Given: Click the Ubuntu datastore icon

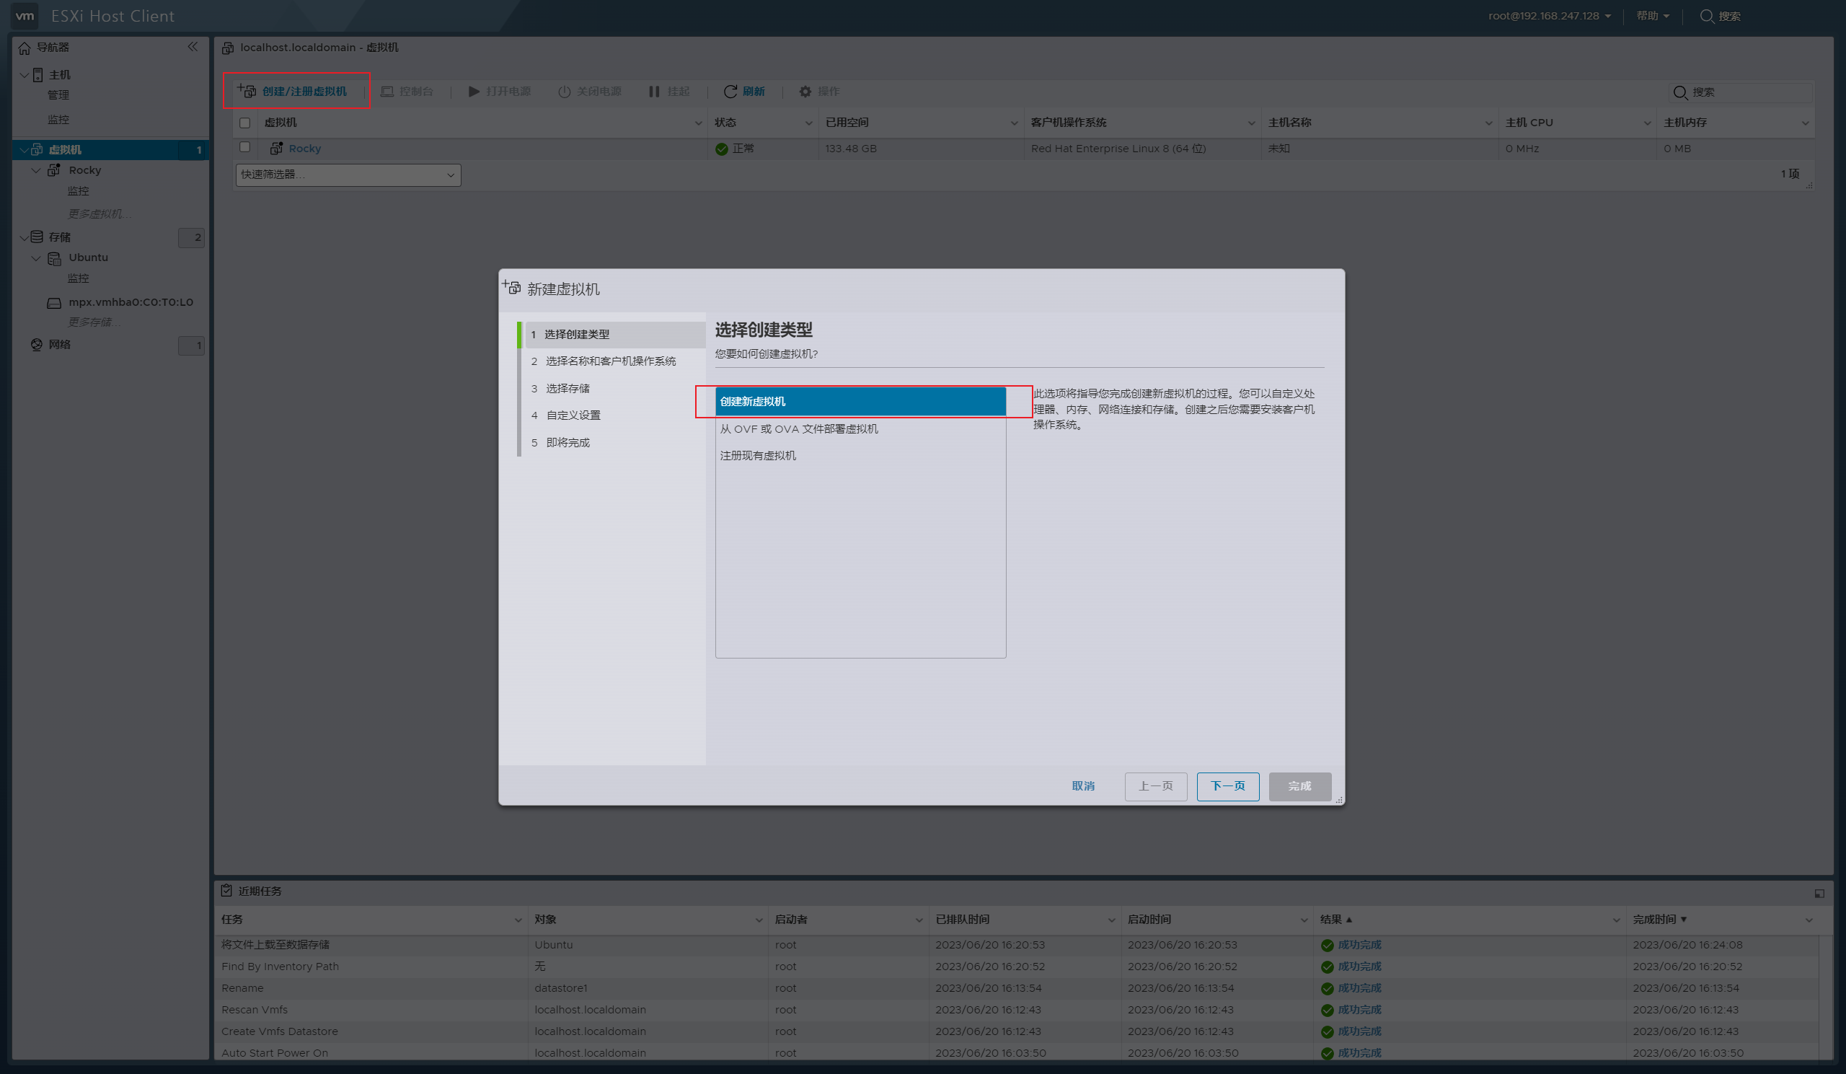Looking at the screenshot, I should tap(54, 258).
